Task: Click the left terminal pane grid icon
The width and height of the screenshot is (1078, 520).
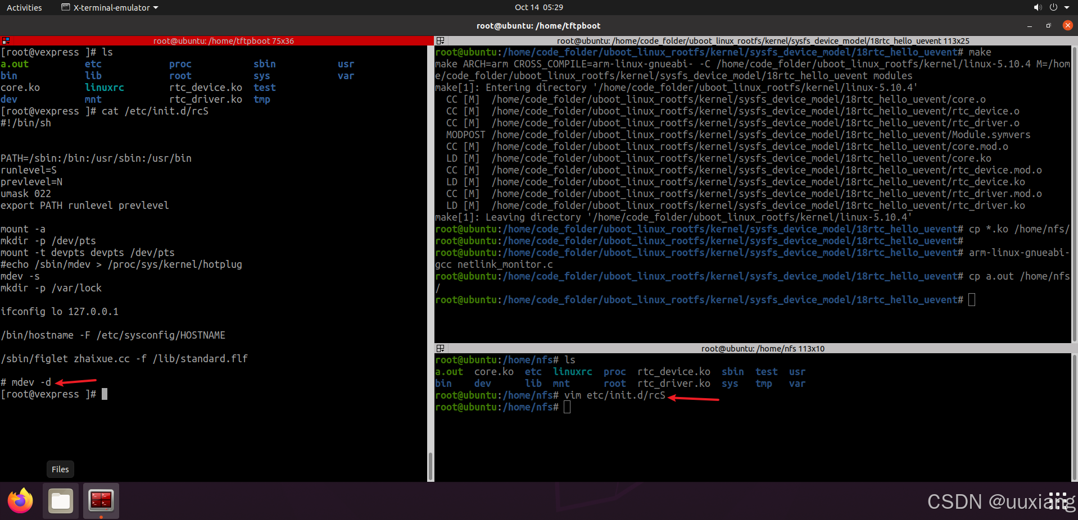Action: click(x=6, y=40)
